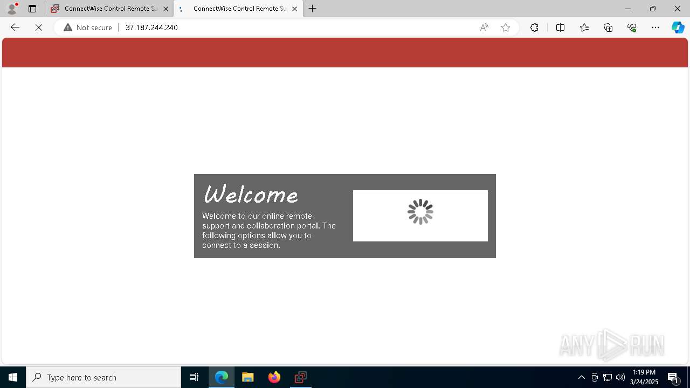Viewport: 690px width, 388px height.
Task: Open the notification center
Action: 673,377
